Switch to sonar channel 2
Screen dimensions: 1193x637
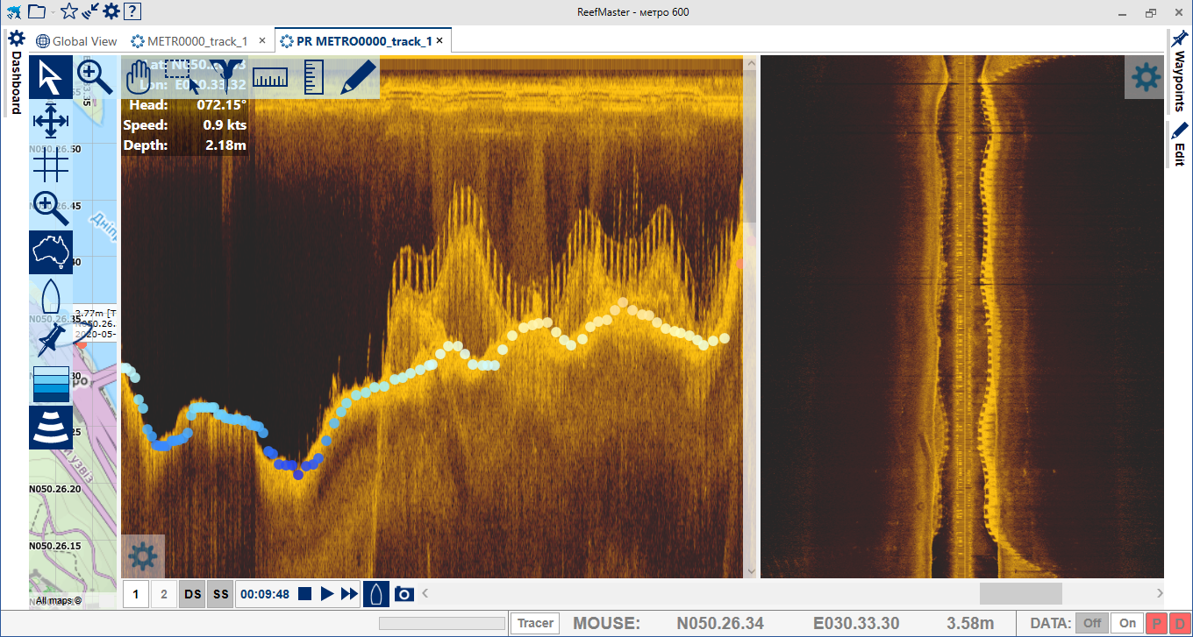(164, 594)
